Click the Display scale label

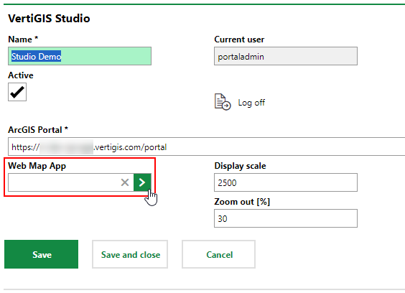(240, 166)
